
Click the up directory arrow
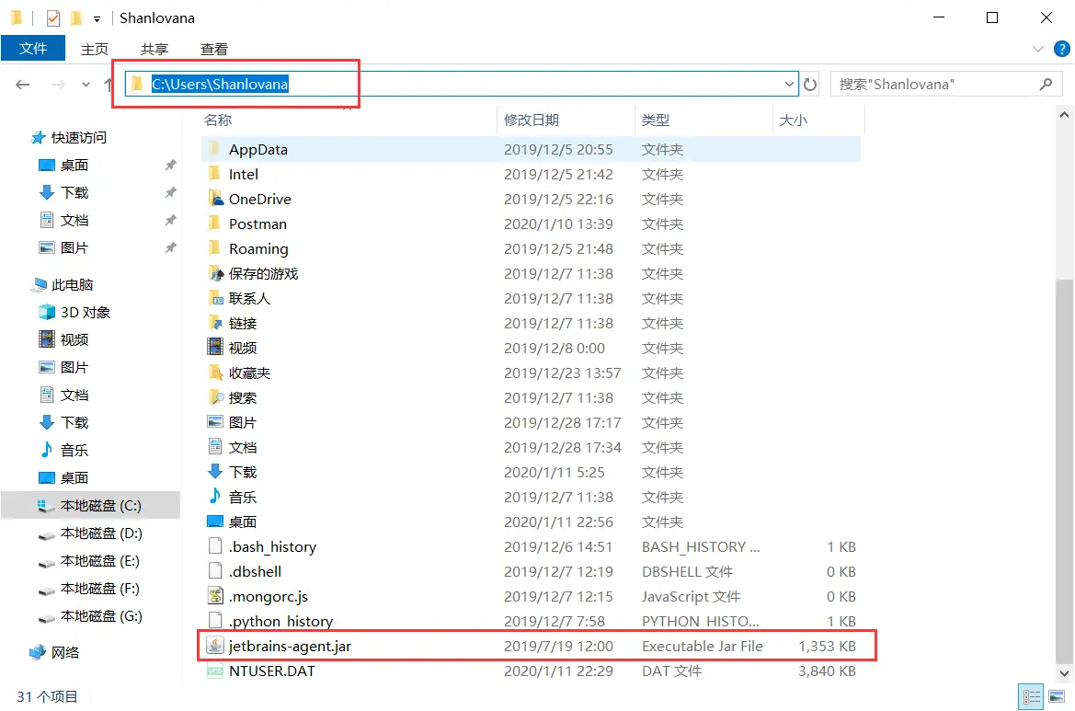click(x=109, y=85)
